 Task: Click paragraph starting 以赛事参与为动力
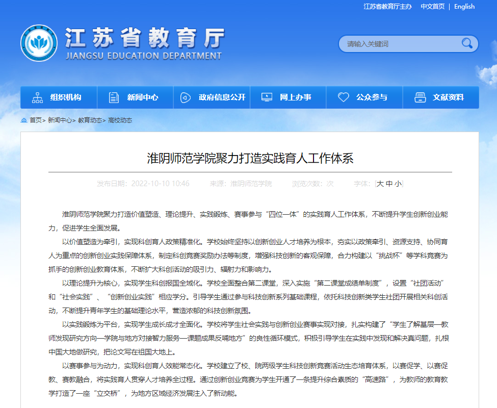[248, 379]
